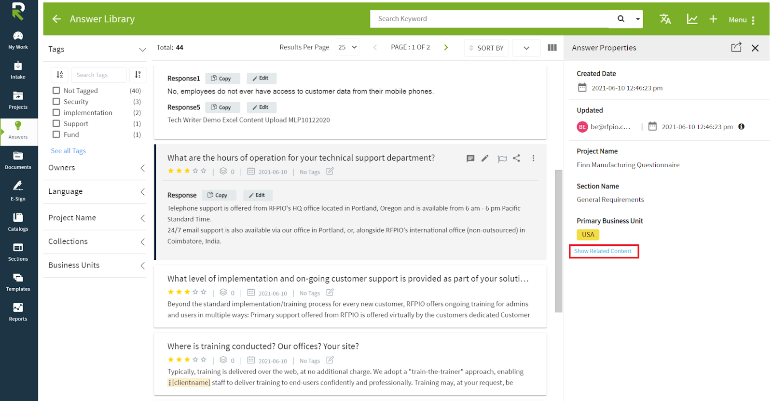This screenshot has height=401, width=772.
Task: Click the flag icon on technical support question
Action: click(502, 159)
